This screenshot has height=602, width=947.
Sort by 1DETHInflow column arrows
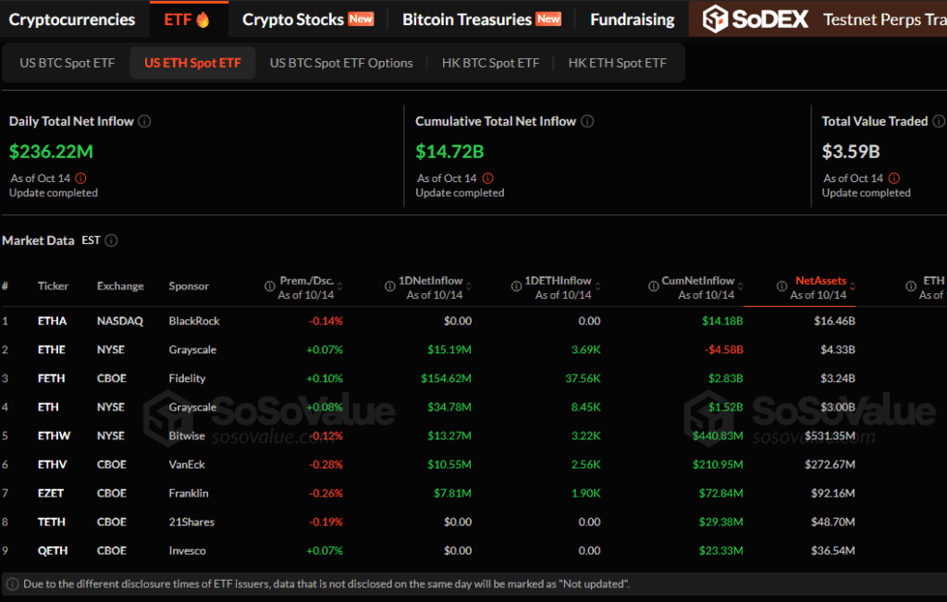pyautogui.click(x=598, y=287)
